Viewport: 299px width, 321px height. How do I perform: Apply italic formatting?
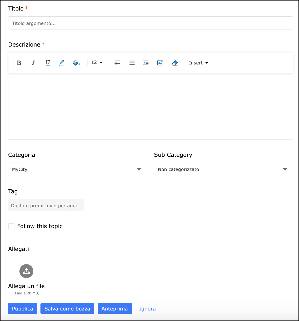click(33, 63)
